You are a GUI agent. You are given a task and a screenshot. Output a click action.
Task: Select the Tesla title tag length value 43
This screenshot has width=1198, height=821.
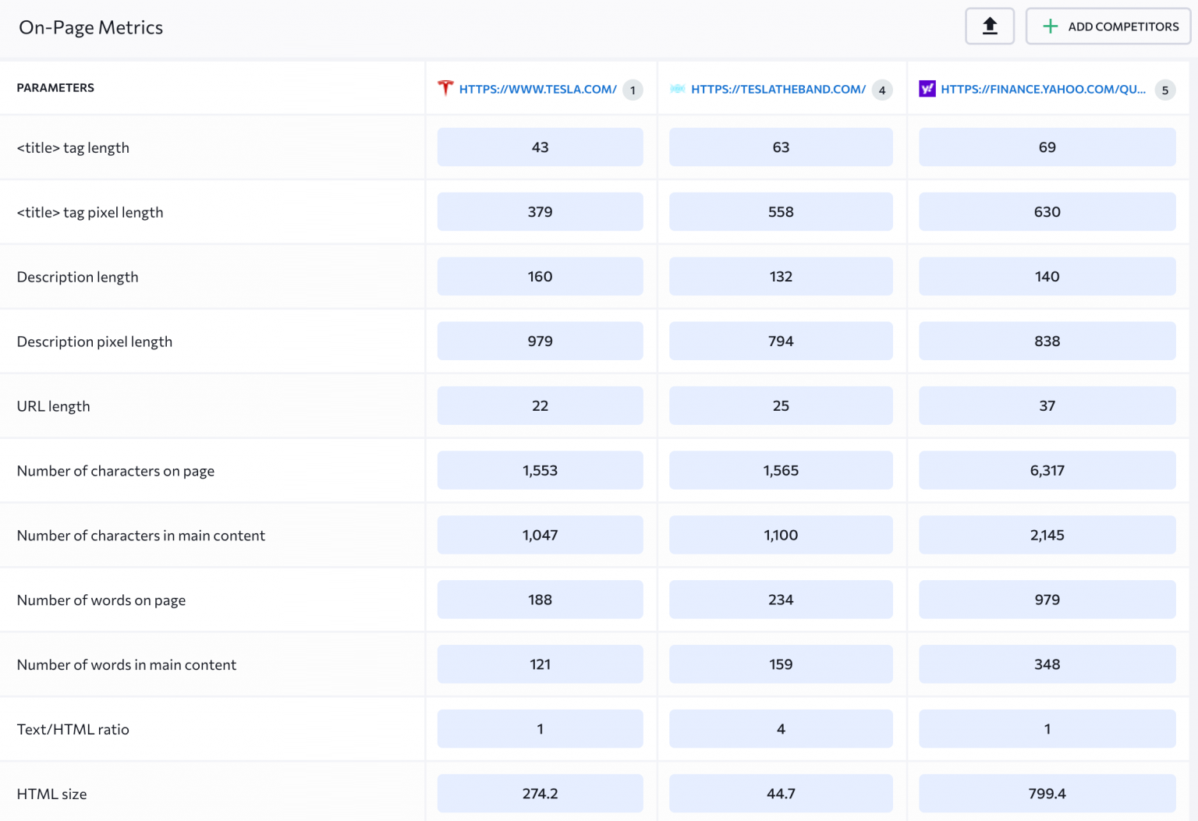(x=540, y=147)
